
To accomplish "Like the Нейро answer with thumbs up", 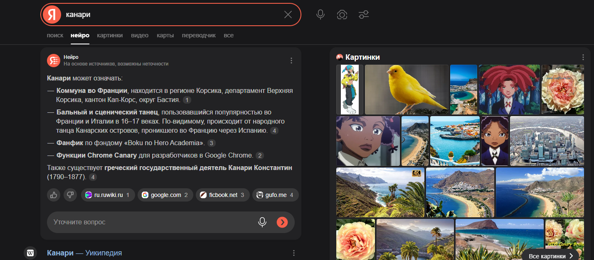I will click(54, 195).
